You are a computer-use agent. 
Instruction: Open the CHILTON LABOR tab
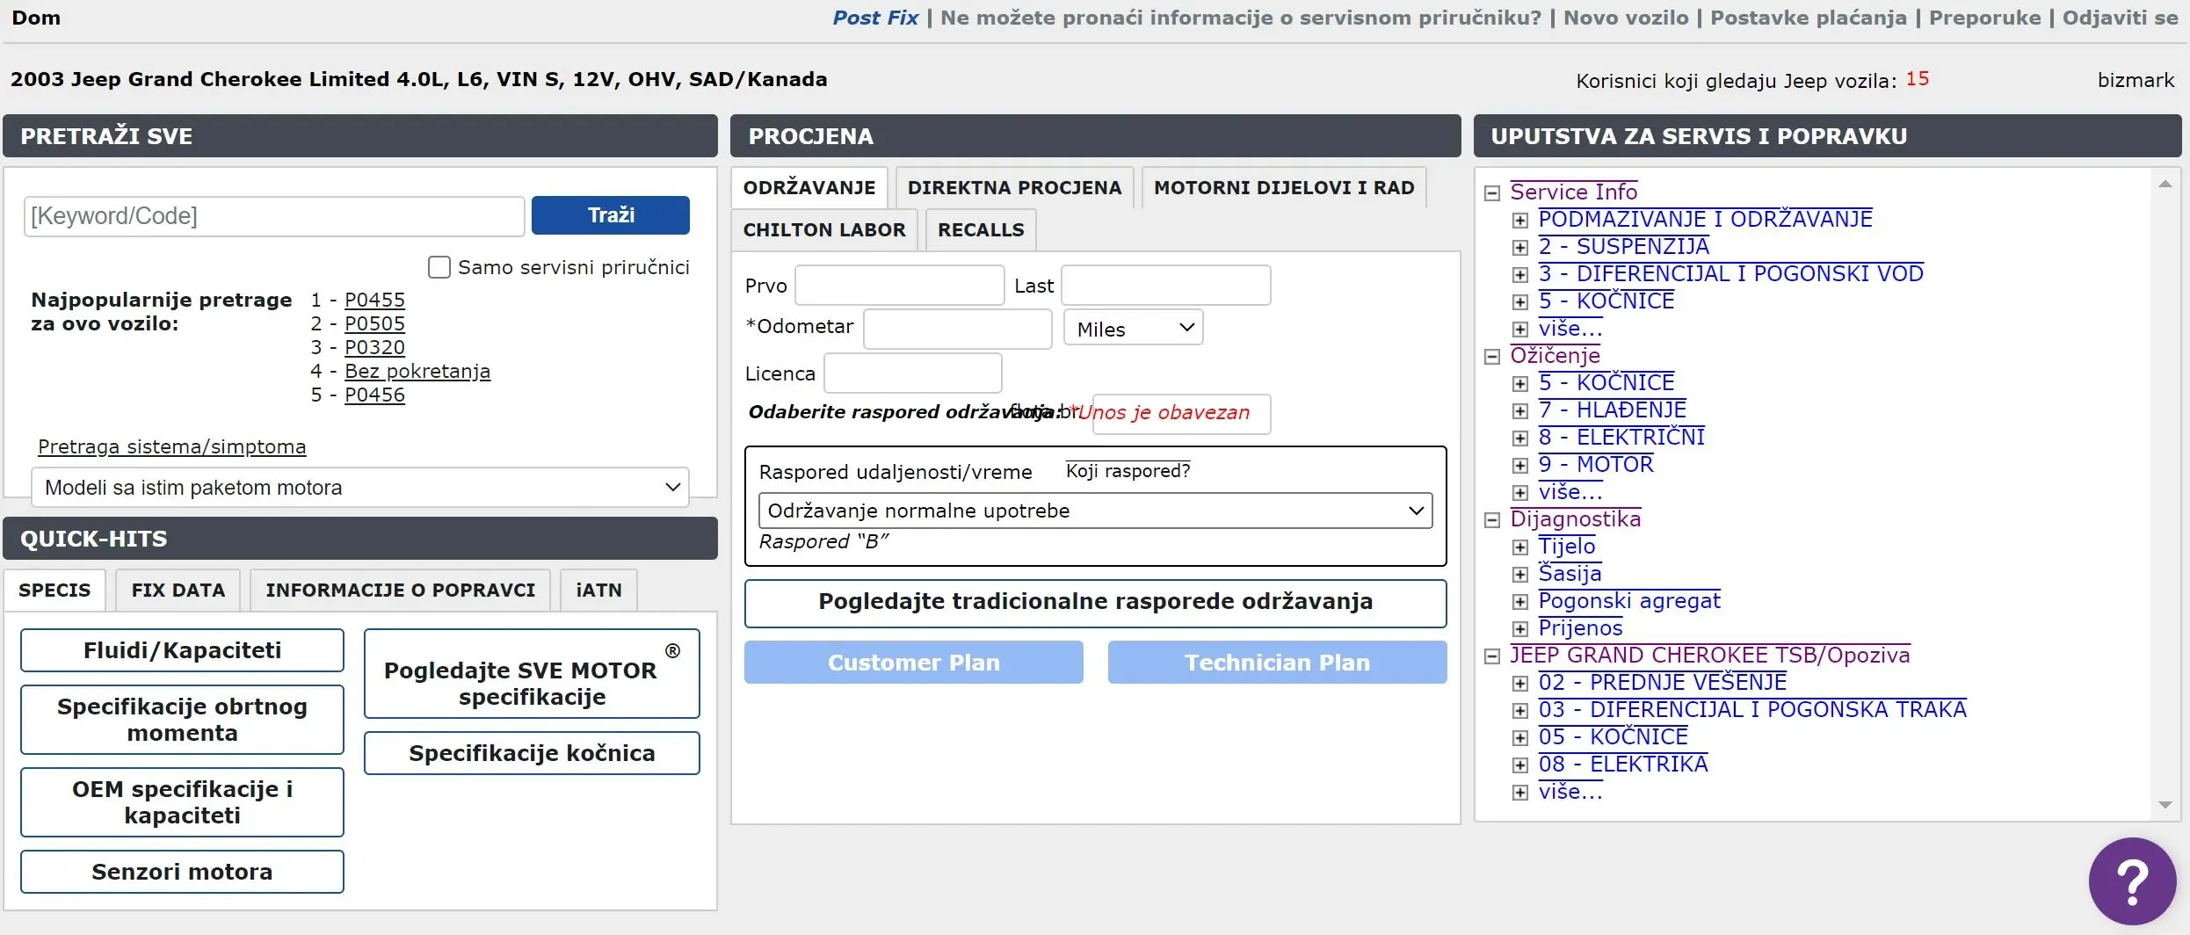824,229
